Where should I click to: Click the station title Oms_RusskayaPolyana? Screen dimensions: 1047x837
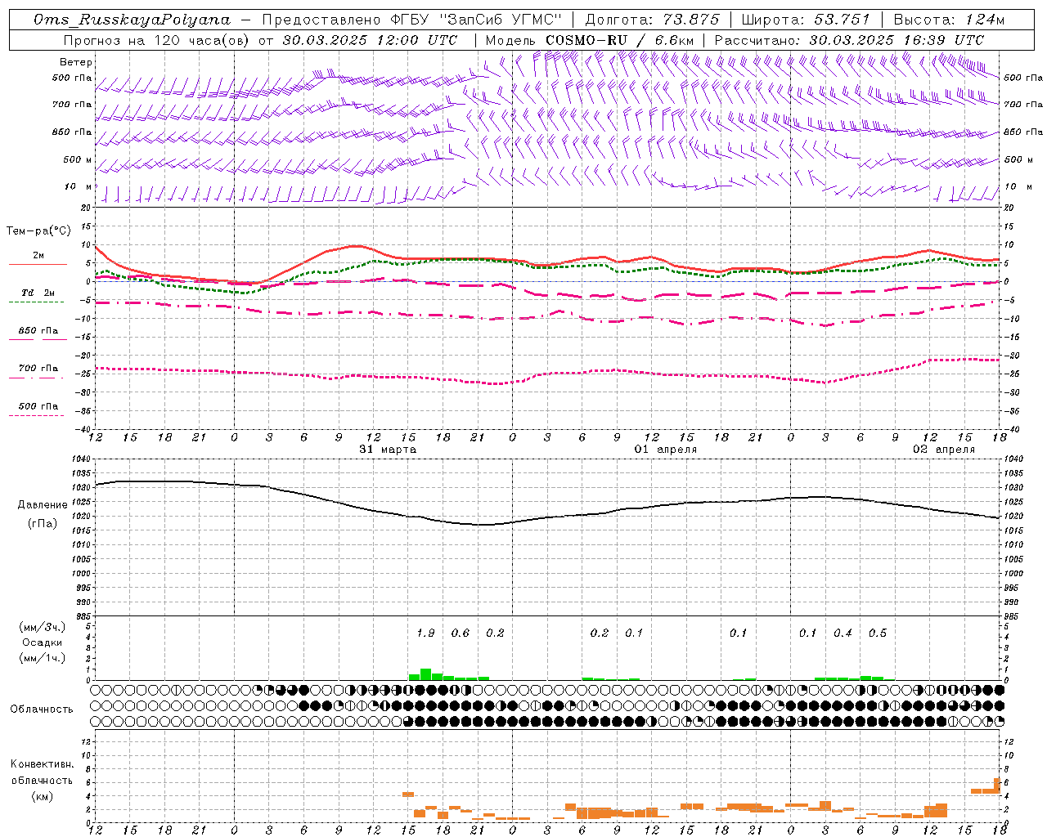click(x=132, y=20)
